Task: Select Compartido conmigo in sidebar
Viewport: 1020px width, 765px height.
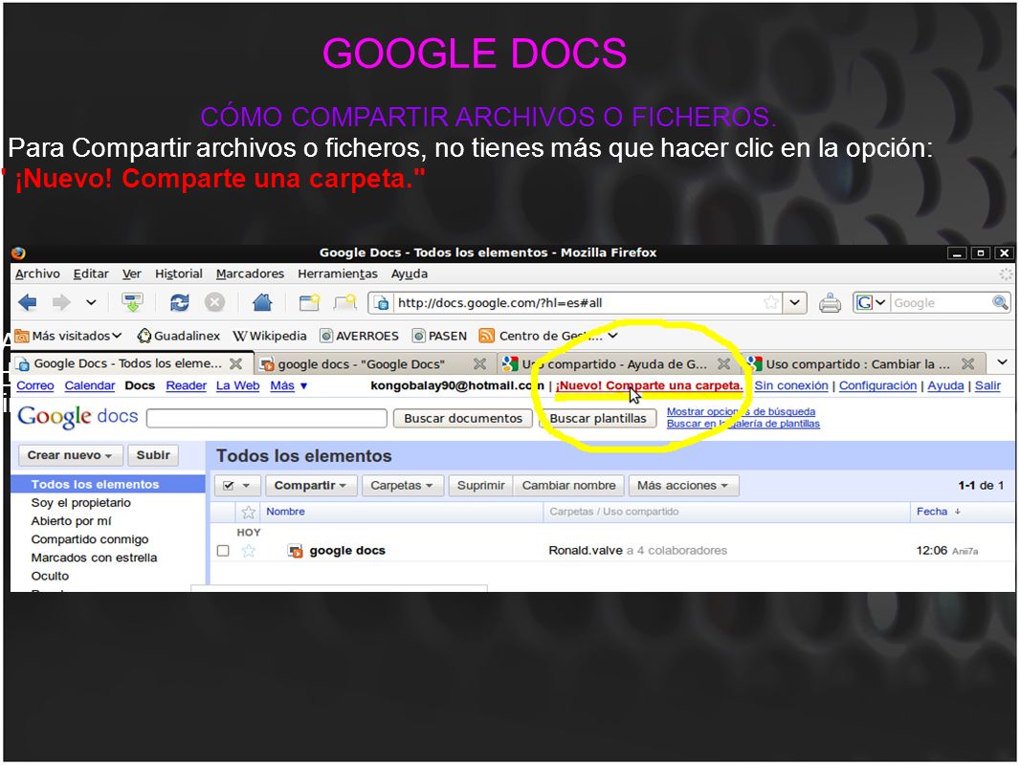Action: pos(90,538)
